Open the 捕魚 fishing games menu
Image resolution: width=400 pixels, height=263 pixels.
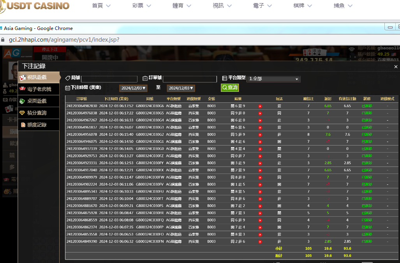(343, 6)
